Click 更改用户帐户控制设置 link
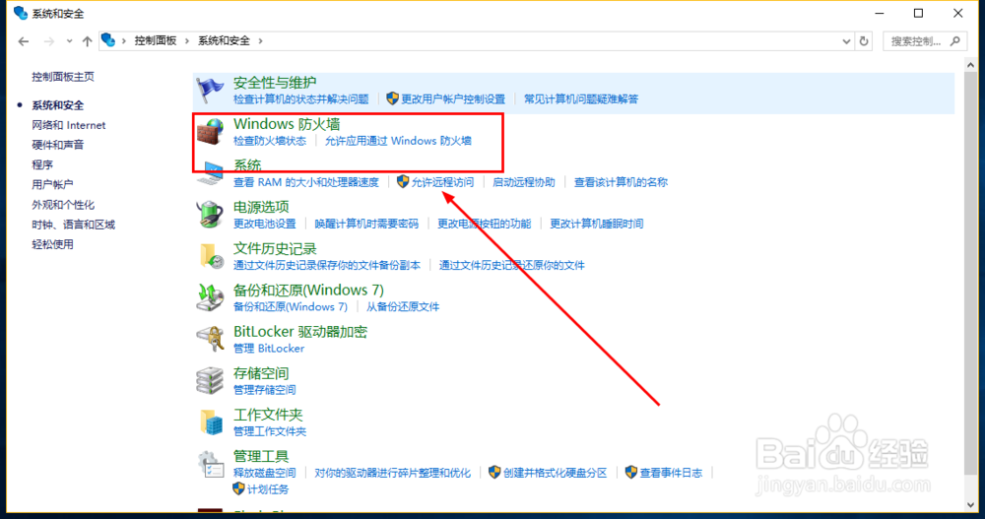The width and height of the screenshot is (985, 519). click(452, 99)
